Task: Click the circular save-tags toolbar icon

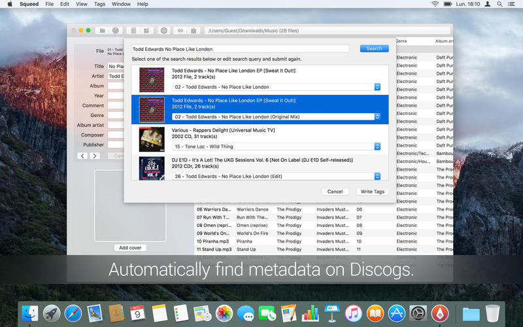Action: coord(116,30)
